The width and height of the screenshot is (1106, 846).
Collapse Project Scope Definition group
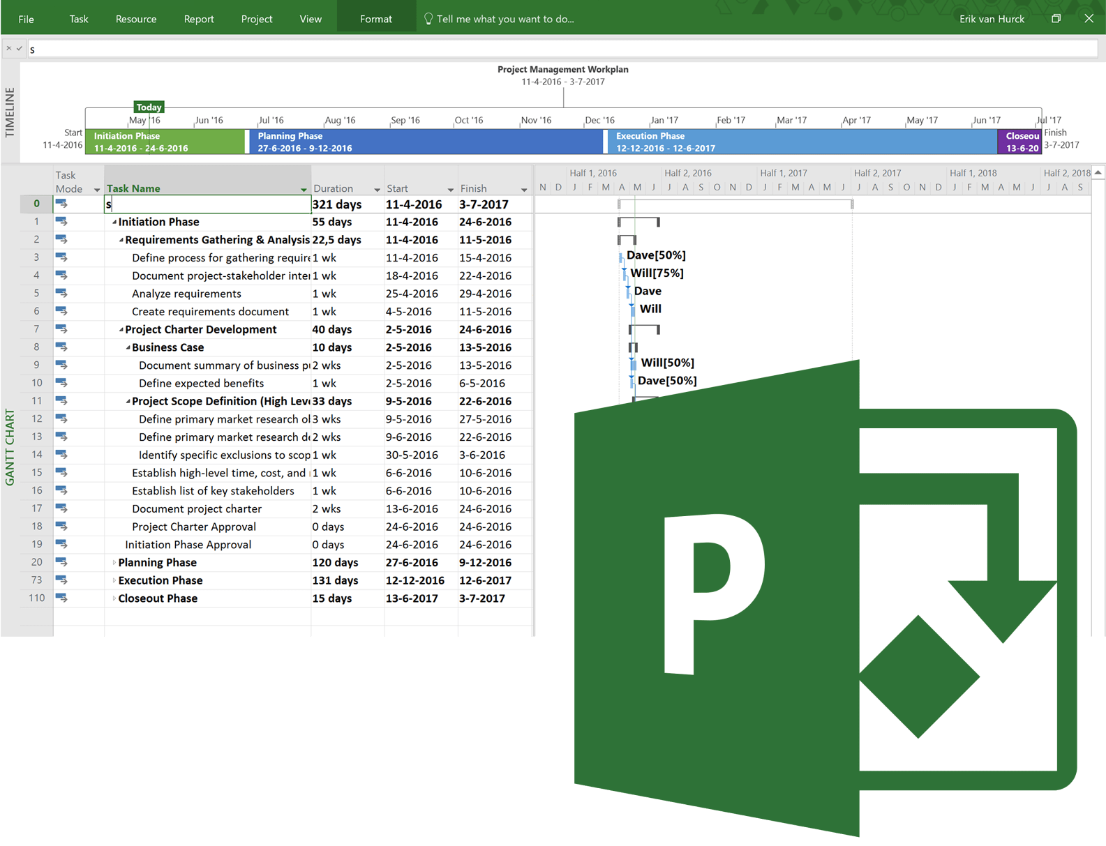point(128,402)
